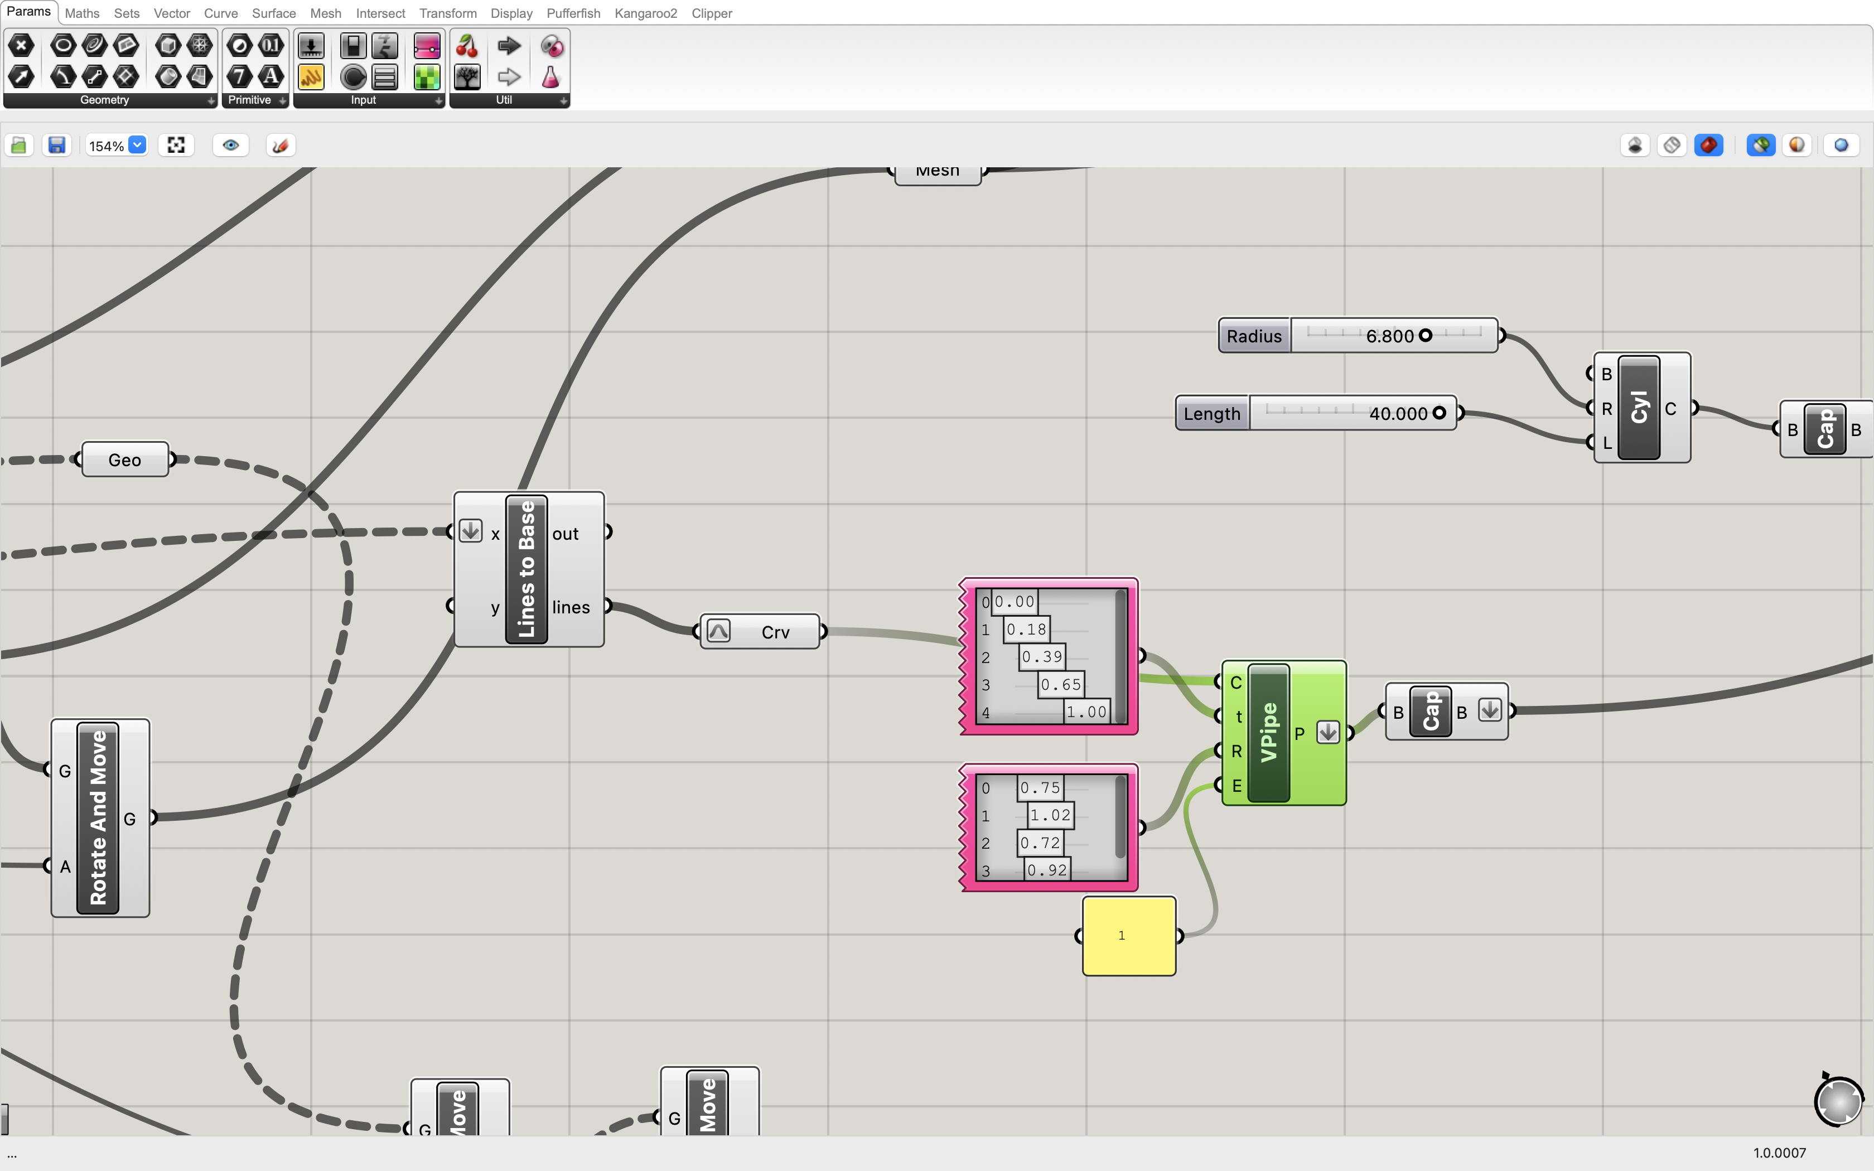Click the Intersect menu item
The image size is (1874, 1171).
(380, 12)
